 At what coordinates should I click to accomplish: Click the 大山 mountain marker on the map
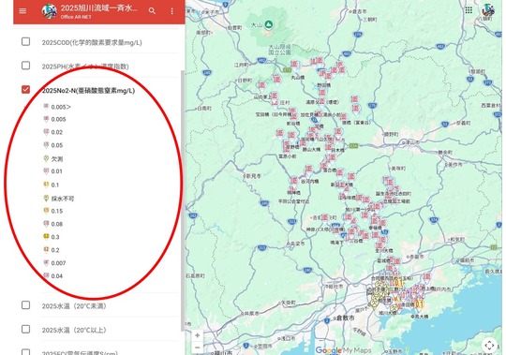point(269,24)
